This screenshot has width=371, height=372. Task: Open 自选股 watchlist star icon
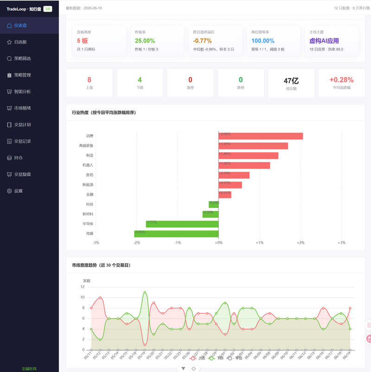click(x=9, y=42)
